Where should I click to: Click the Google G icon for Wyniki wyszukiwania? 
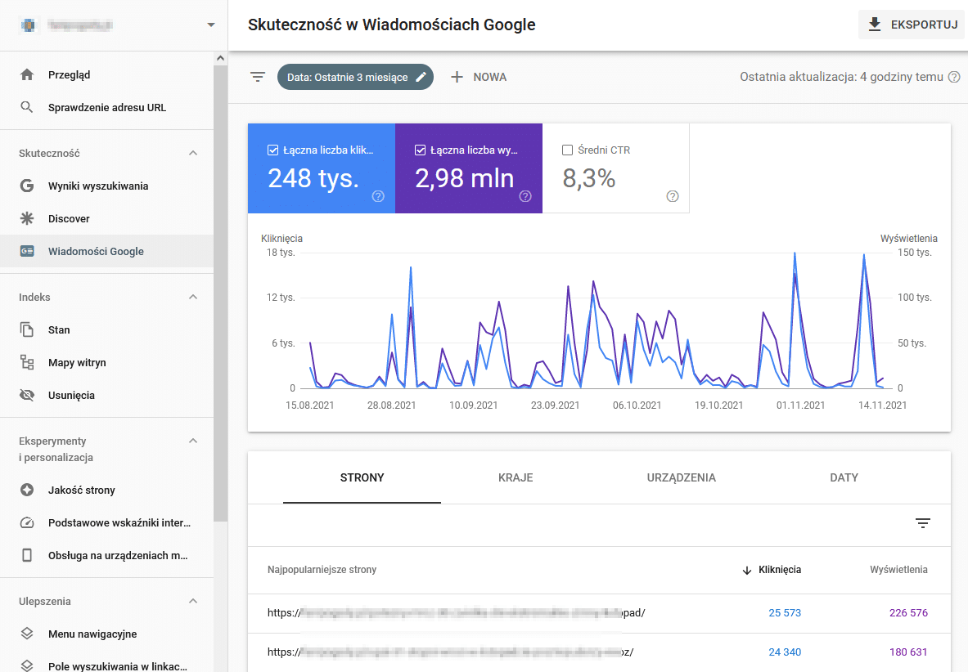(x=27, y=186)
